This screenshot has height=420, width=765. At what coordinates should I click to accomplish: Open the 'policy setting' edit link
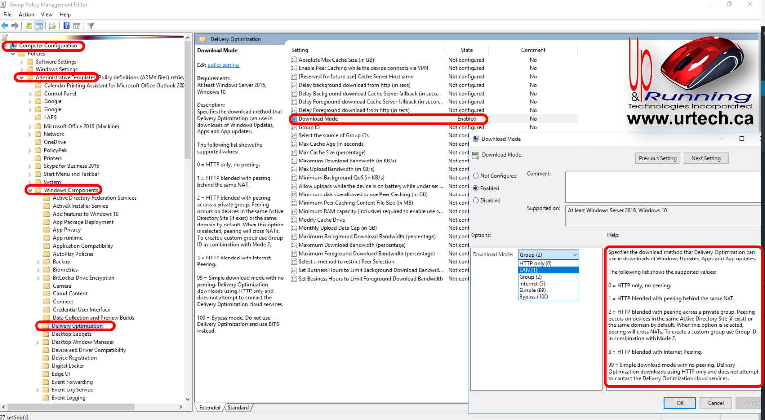point(223,65)
